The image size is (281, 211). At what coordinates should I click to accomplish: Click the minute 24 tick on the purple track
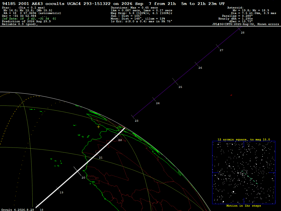[x=154, y=99]
